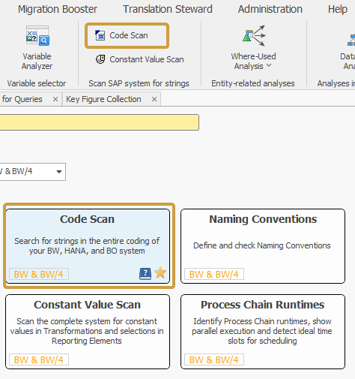Select the Constant Value Scan card
Viewport: 355px width, 379px height.
coord(88,332)
